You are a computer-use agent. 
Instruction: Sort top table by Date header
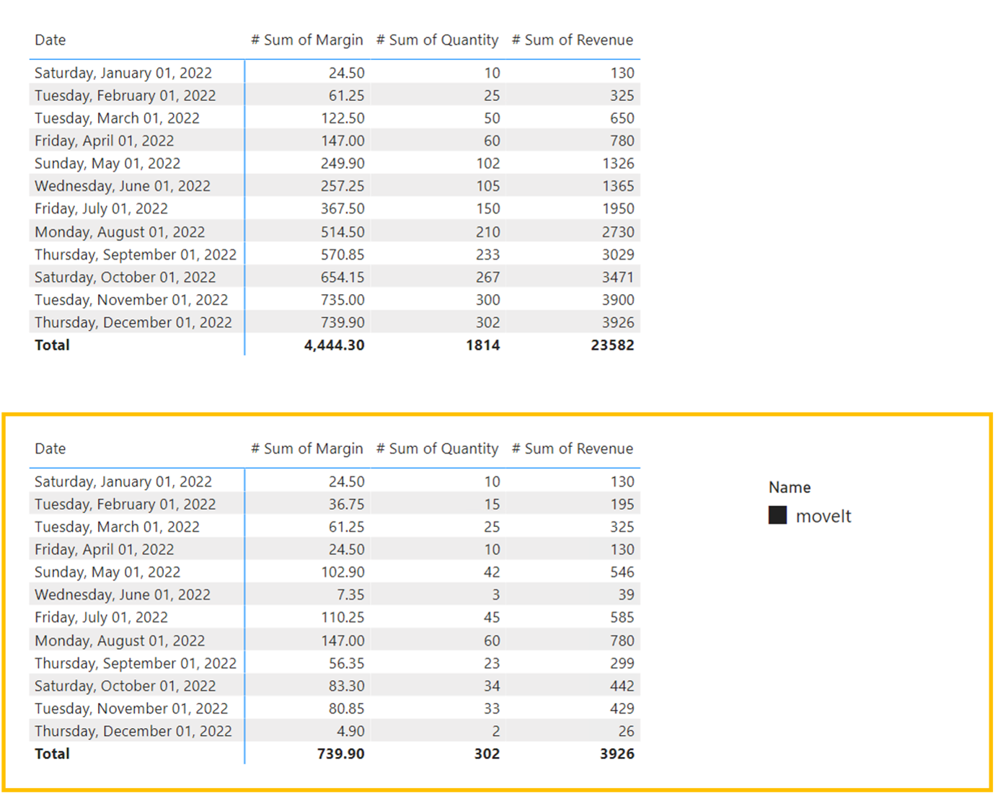click(x=50, y=40)
